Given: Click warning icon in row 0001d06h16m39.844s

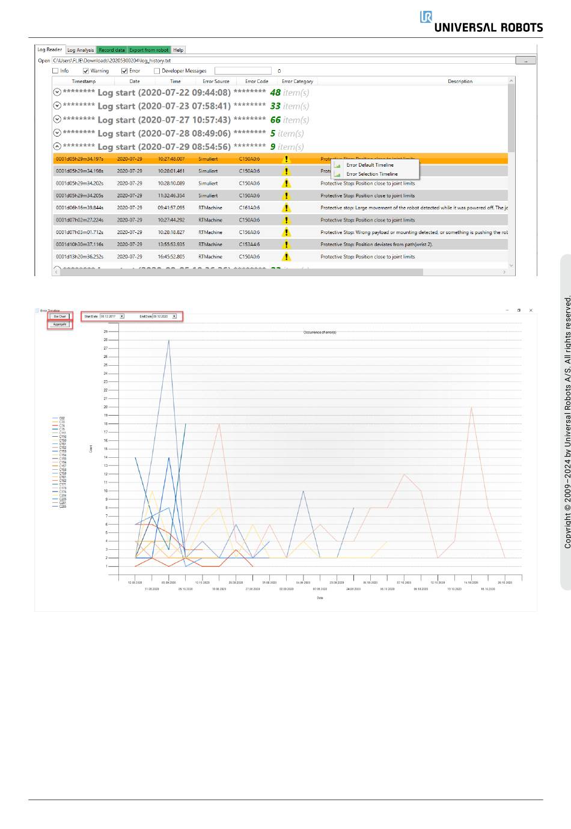Looking at the screenshot, I should coord(287,208).
